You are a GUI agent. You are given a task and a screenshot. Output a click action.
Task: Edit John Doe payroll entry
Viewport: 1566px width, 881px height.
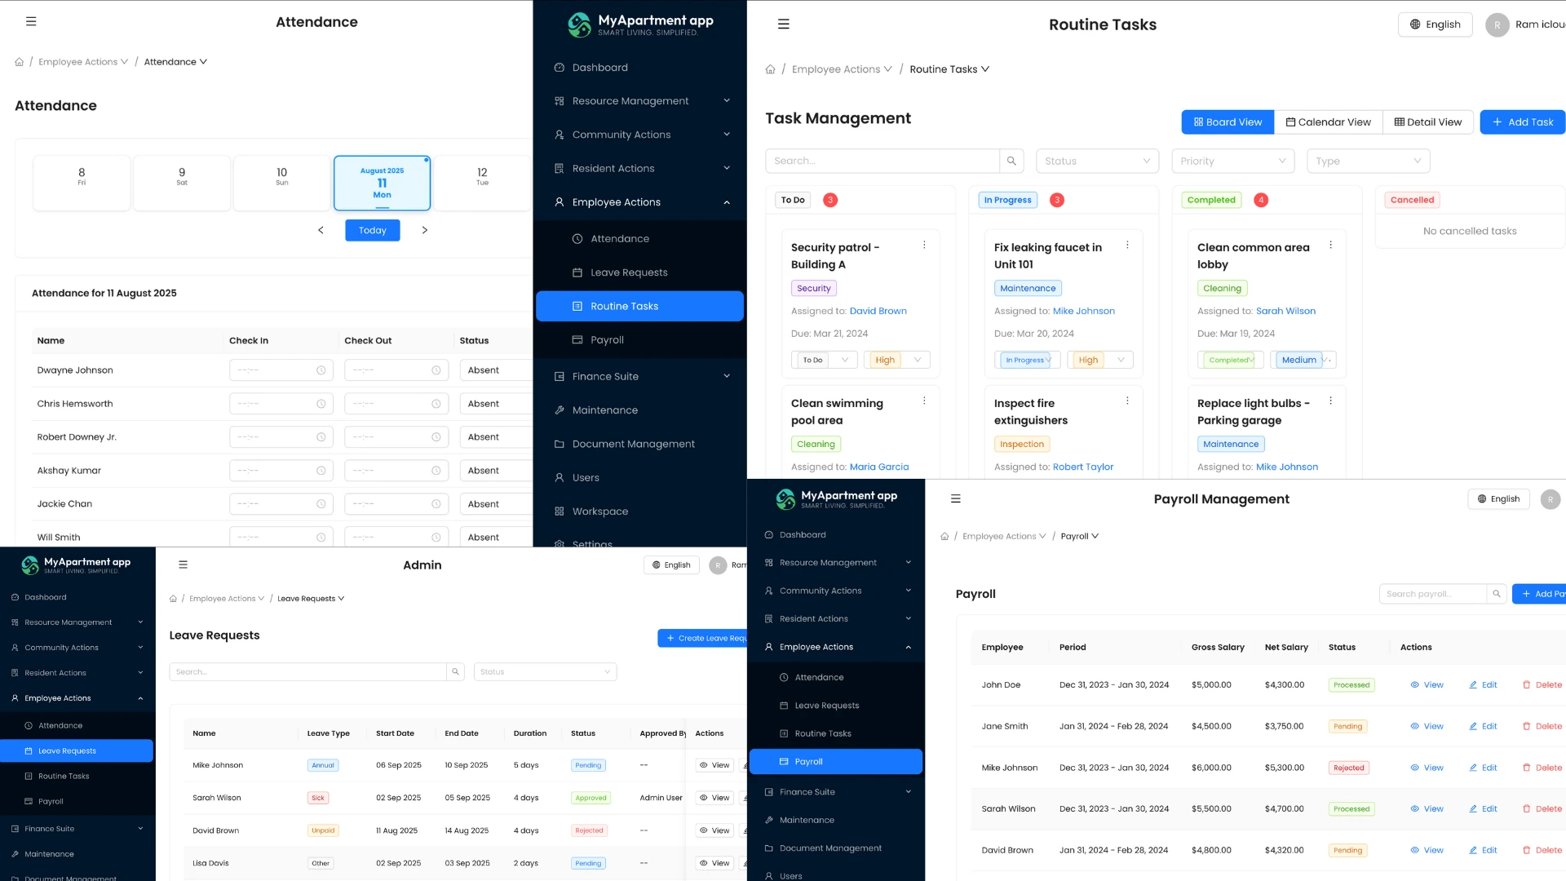tap(1483, 685)
